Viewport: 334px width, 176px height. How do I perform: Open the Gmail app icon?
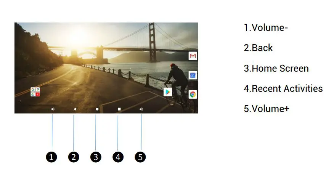193,56
